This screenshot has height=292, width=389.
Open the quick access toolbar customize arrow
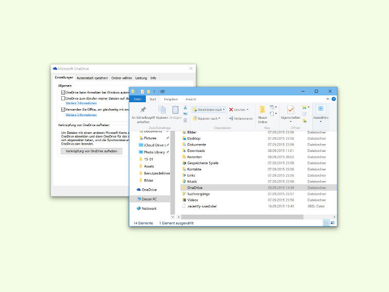pos(154,91)
